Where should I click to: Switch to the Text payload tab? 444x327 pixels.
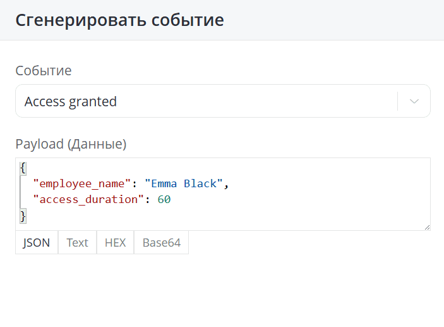coord(77,242)
